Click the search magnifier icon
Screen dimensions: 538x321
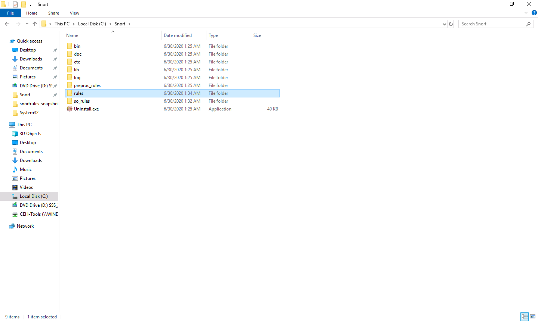coord(528,24)
